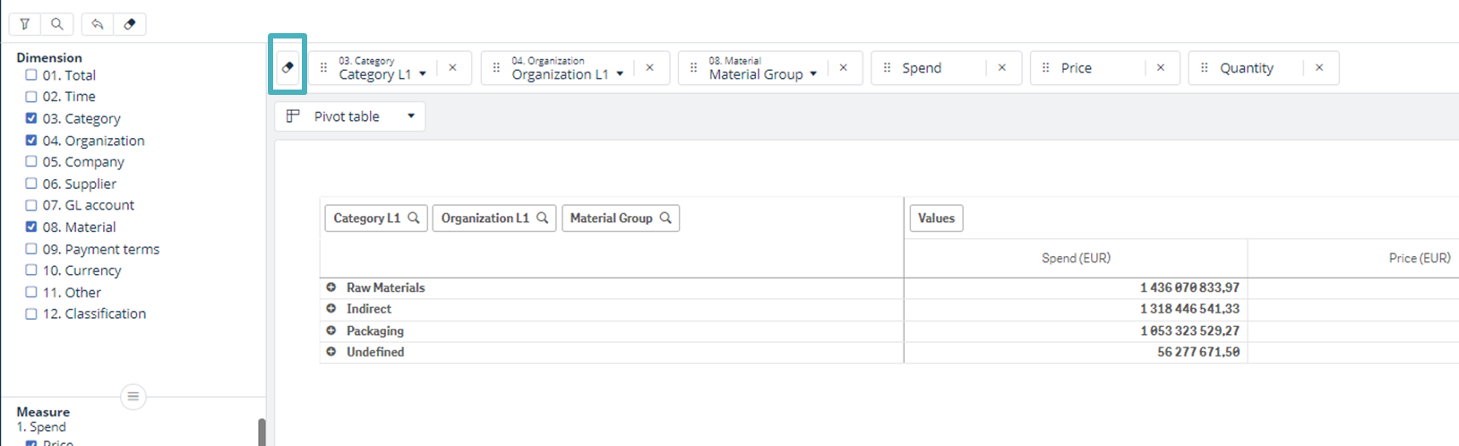Expand the Raw Materials row
1459x446 pixels.
[331, 287]
